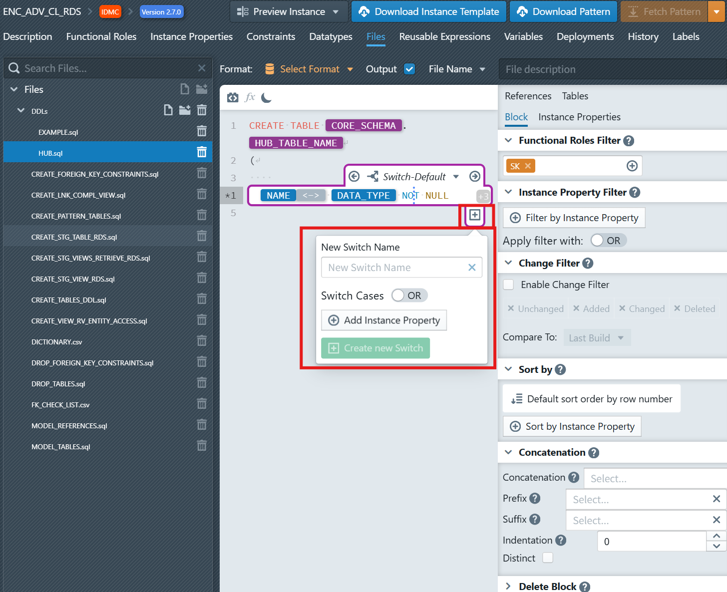
Task: Open the Instance Properties side tab
Action: tap(579, 117)
